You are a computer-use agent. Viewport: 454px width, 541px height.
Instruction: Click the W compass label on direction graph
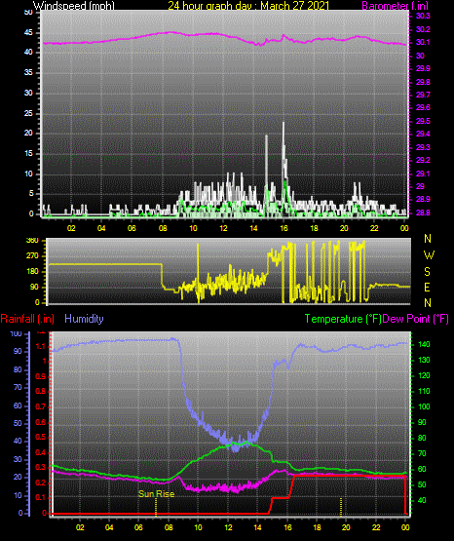[x=429, y=255]
